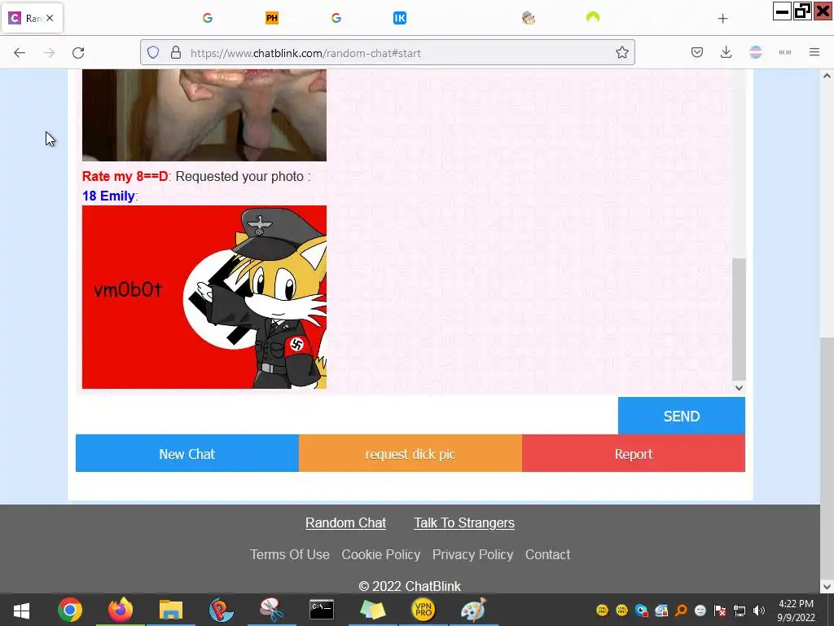This screenshot has width=834, height=626.
Task: Click the blue recorder tray icon
Action: click(641, 610)
